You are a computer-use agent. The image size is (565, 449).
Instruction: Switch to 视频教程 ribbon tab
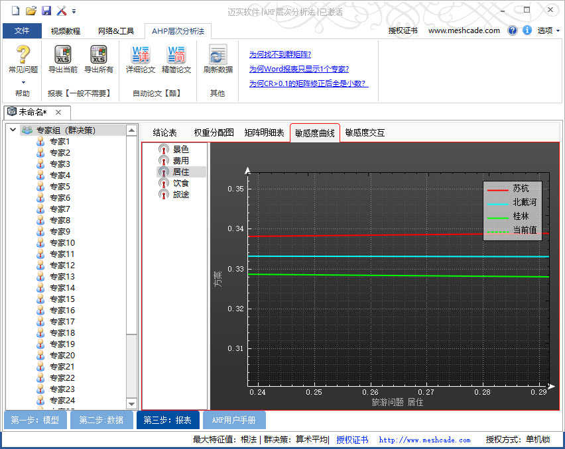pyautogui.click(x=65, y=31)
